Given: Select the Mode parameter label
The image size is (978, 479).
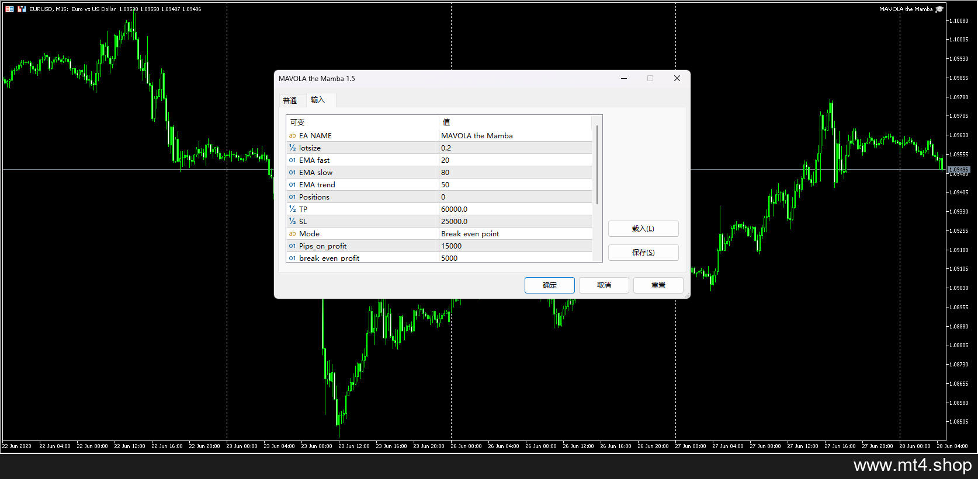Looking at the screenshot, I should click(x=309, y=234).
